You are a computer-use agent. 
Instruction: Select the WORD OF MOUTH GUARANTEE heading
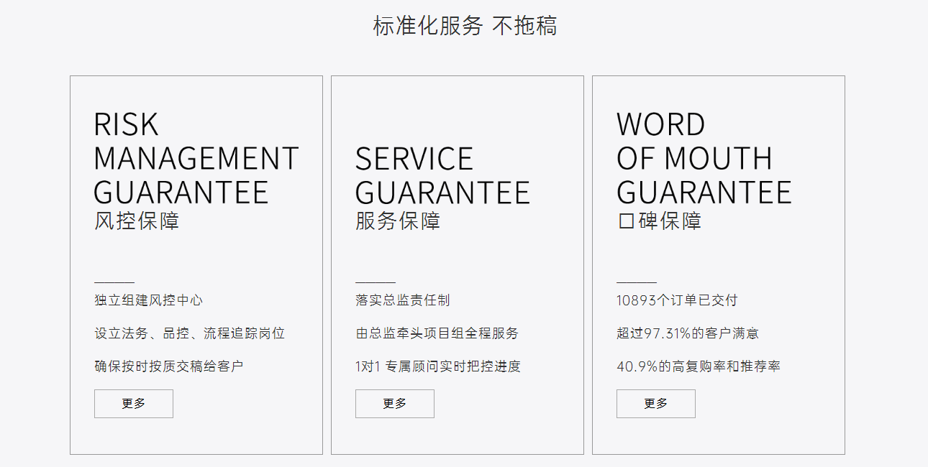coord(703,159)
